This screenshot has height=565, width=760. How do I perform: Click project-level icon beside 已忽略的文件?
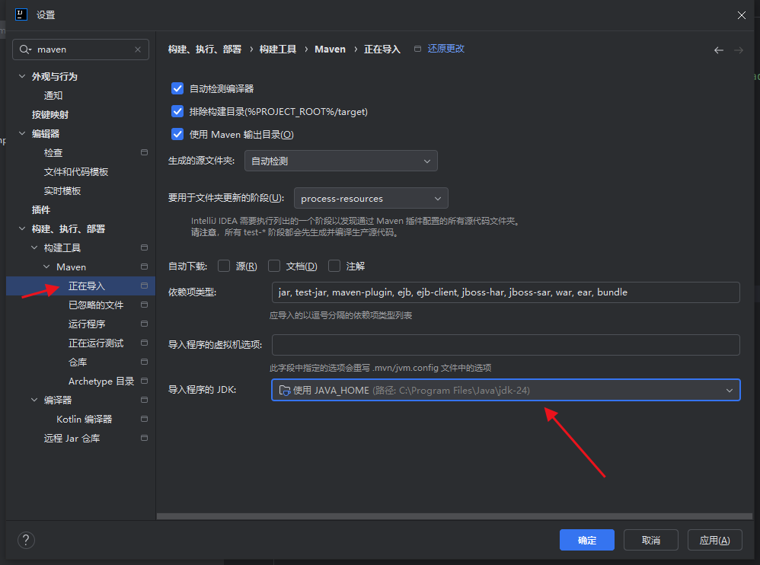click(x=144, y=305)
